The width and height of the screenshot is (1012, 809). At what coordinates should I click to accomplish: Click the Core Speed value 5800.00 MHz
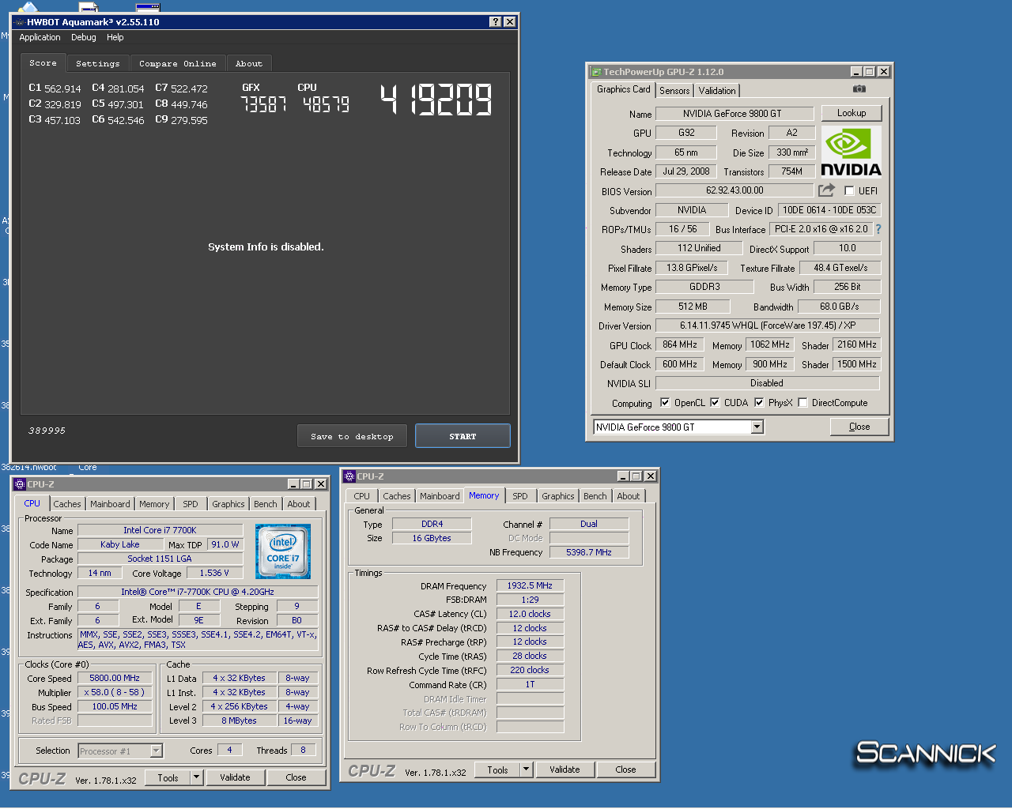point(115,678)
